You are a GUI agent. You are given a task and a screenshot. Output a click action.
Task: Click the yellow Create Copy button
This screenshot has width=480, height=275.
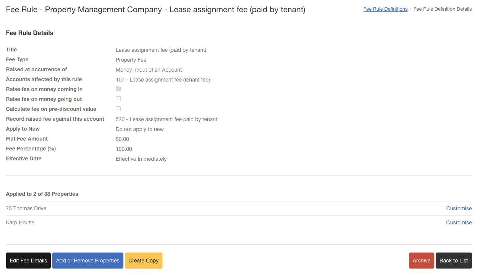tap(144, 261)
